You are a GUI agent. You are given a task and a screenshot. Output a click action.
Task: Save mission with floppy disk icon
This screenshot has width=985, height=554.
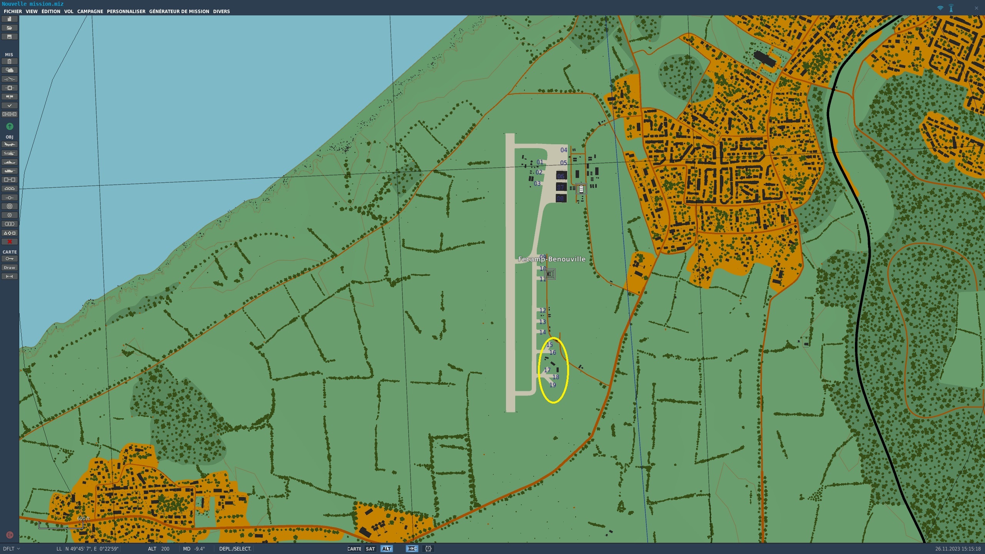[10, 37]
